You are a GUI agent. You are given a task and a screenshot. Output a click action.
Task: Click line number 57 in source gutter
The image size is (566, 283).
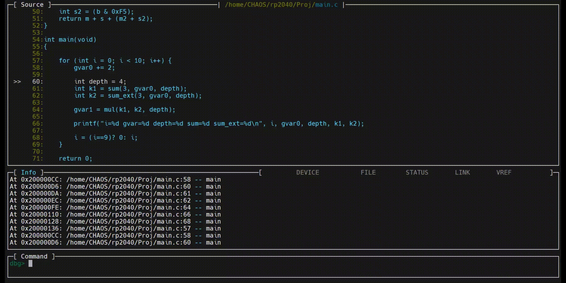click(37, 61)
